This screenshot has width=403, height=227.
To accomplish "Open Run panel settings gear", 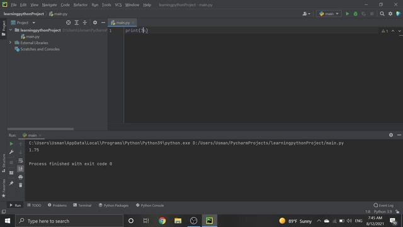I will click(x=391, y=135).
